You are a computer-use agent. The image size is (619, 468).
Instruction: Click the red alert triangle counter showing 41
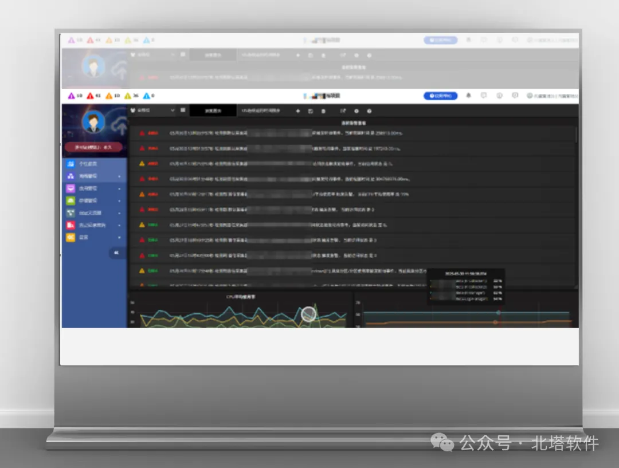93,96
